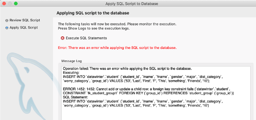Click the red error icon beside Execute SQL Statements
Viewport: 256px width, 120px height.
pyautogui.click(x=62, y=38)
